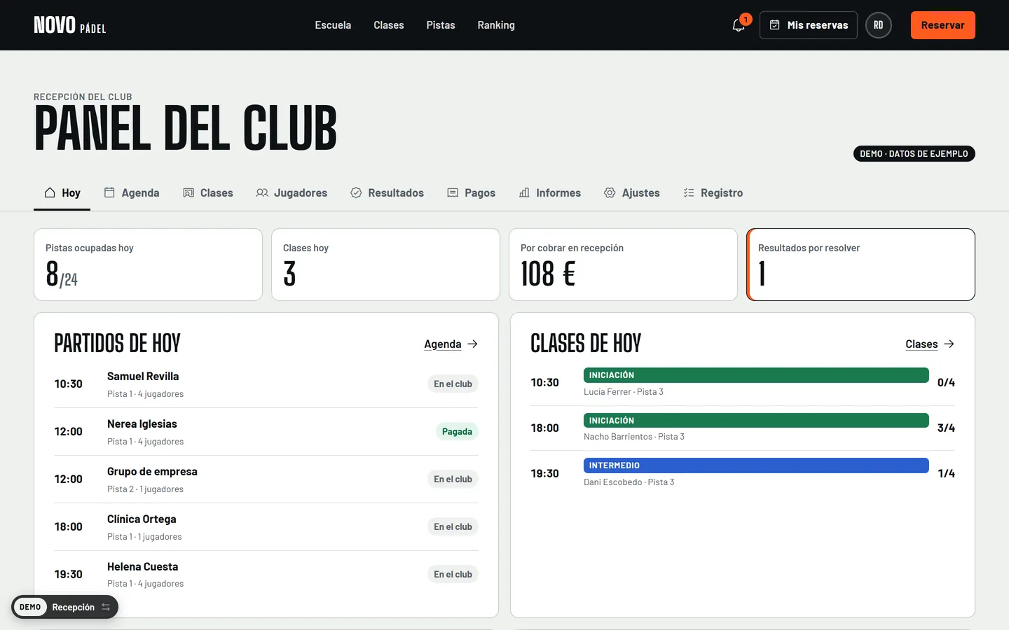Open the notifications bell icon
This screenshot has height=630, width=1009.
coord(739,25)
